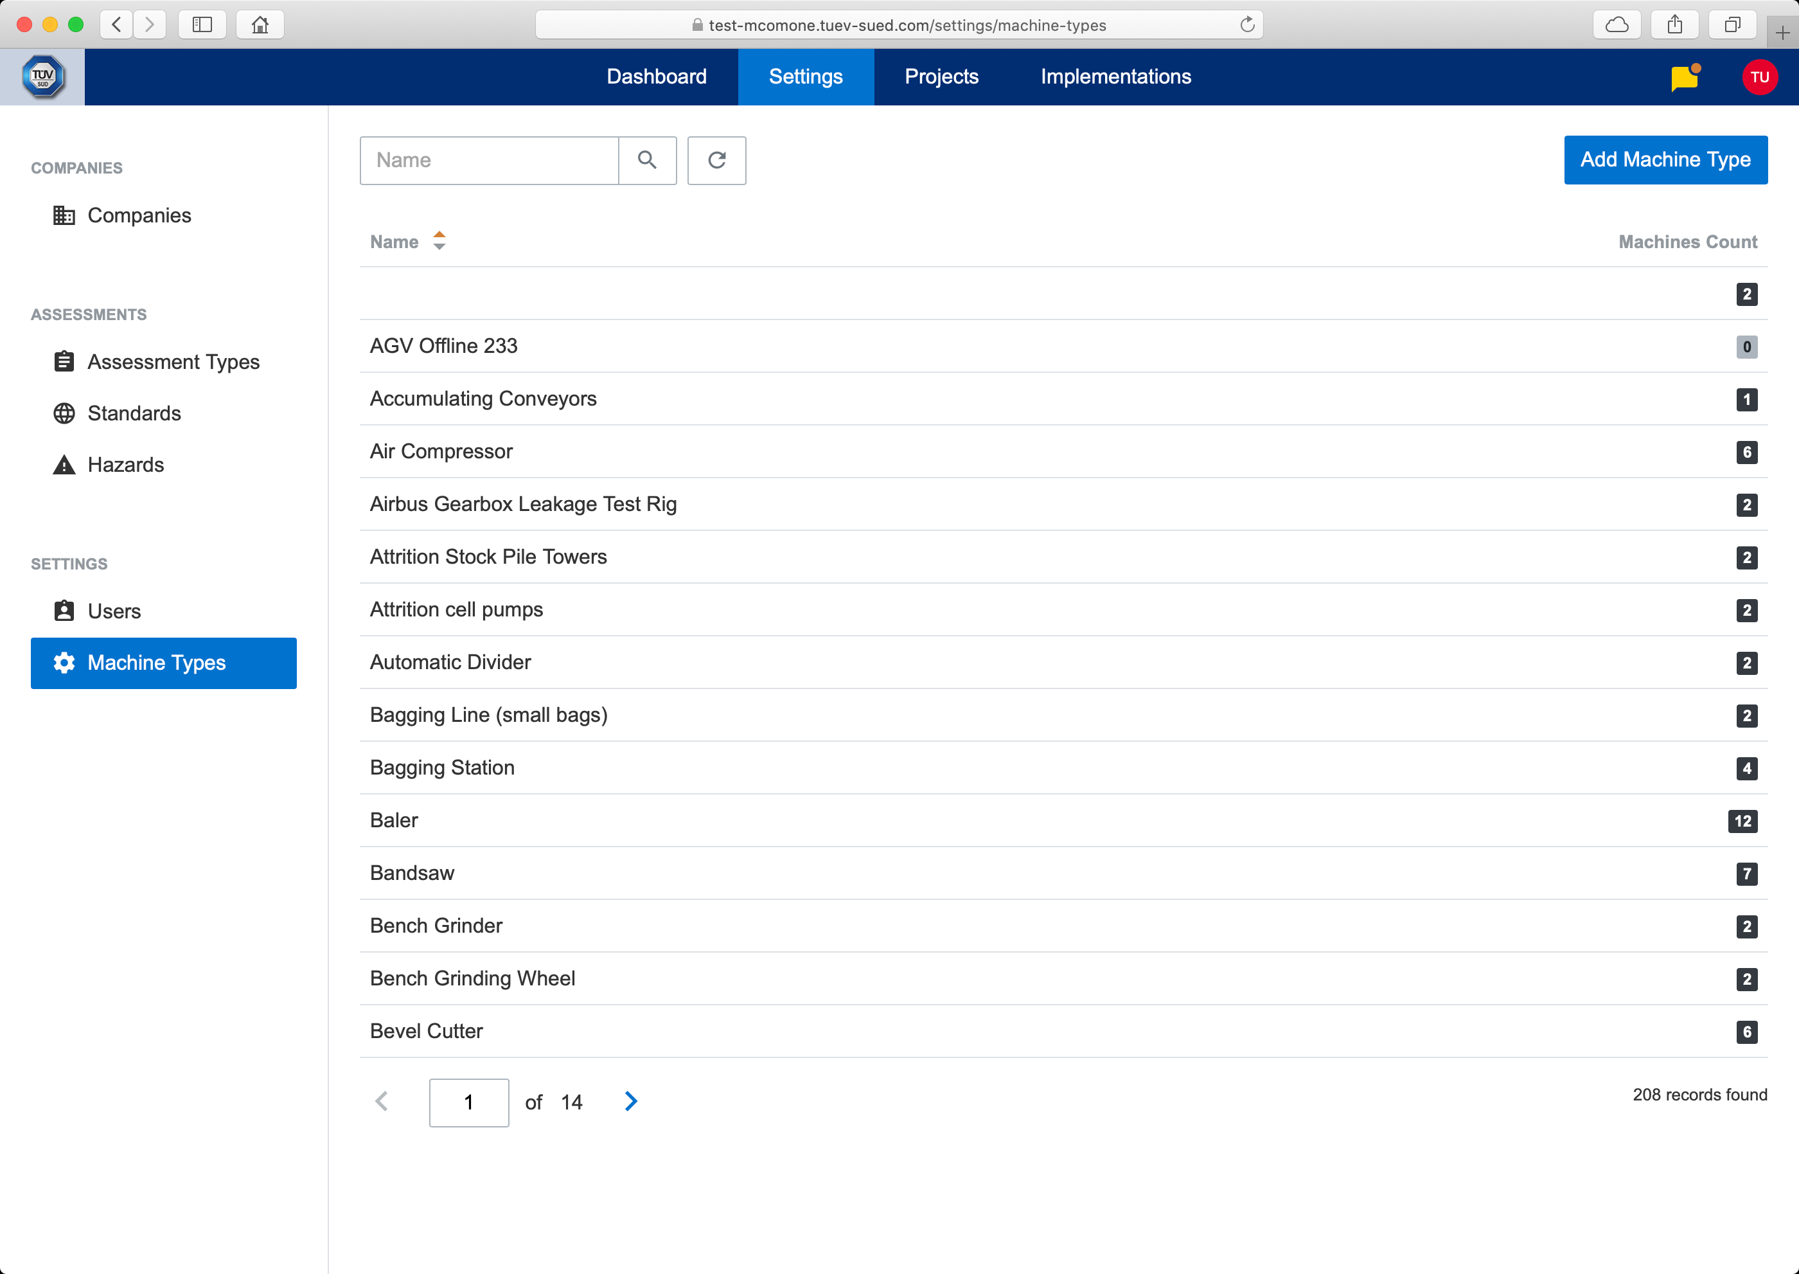Screen dimensions: 1799x1274
Task: Open the yellow notifications chat icon
Action: coord(1685,78)
